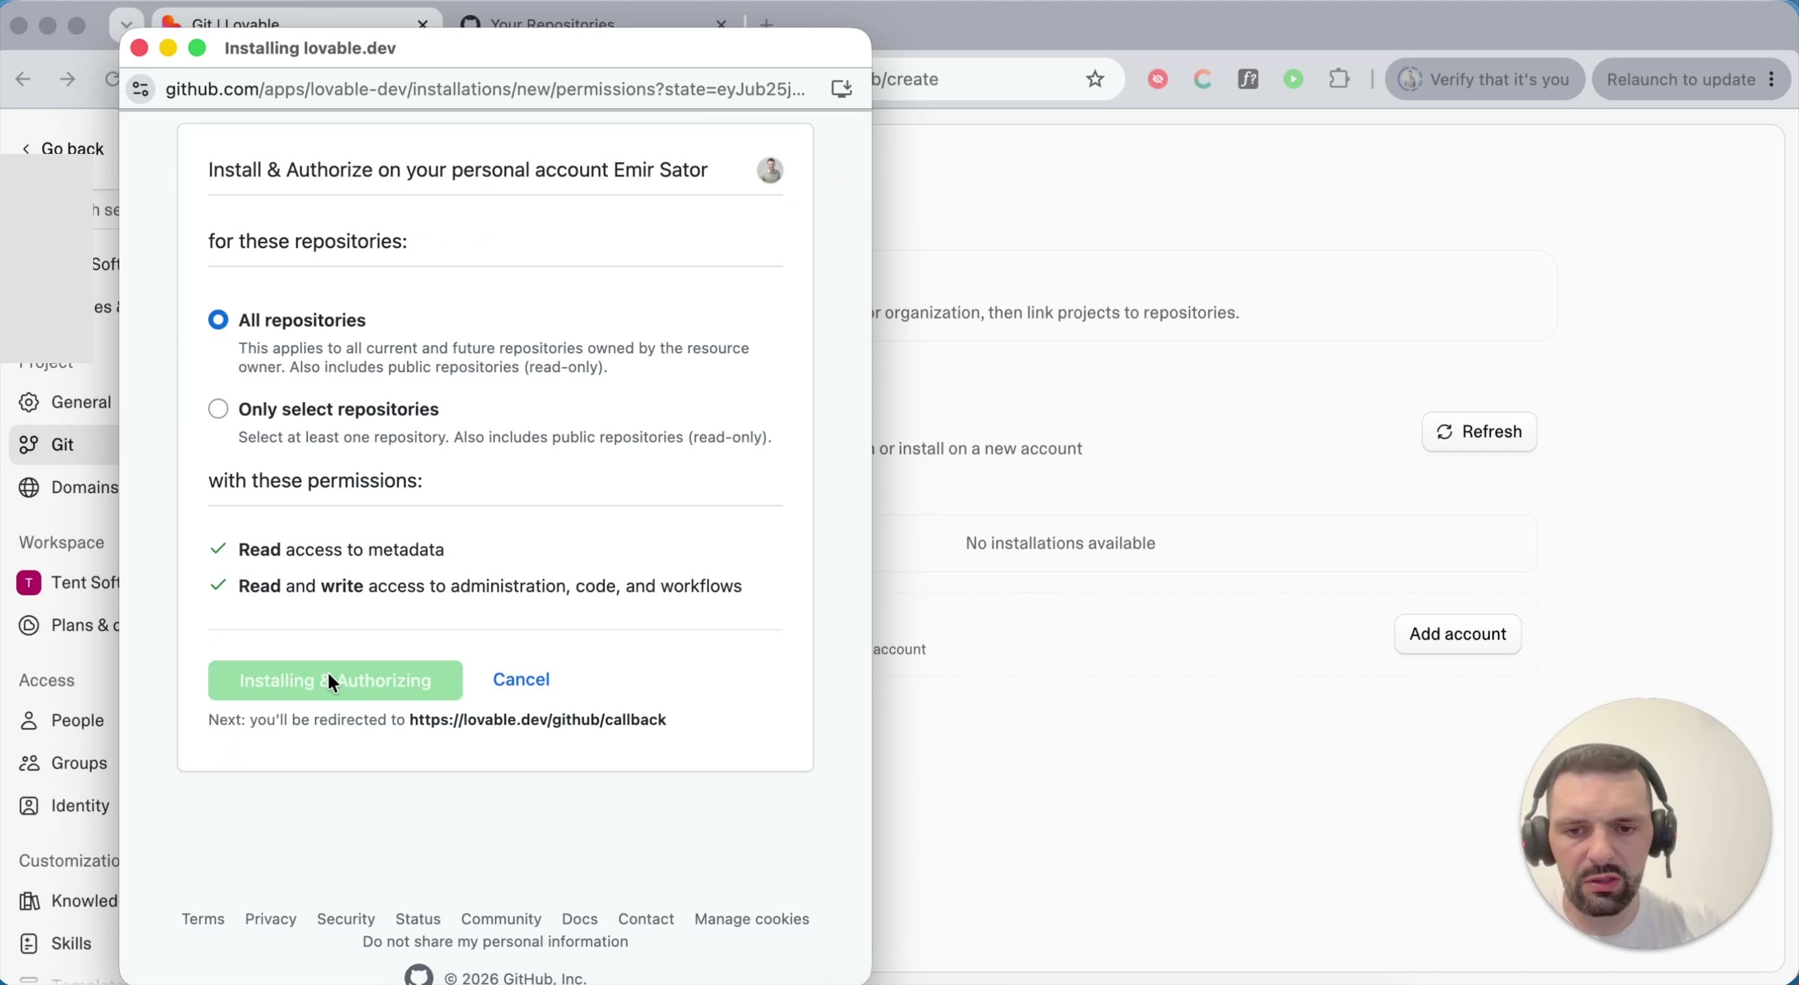Click the orange C extension icon

[1203, 79]
